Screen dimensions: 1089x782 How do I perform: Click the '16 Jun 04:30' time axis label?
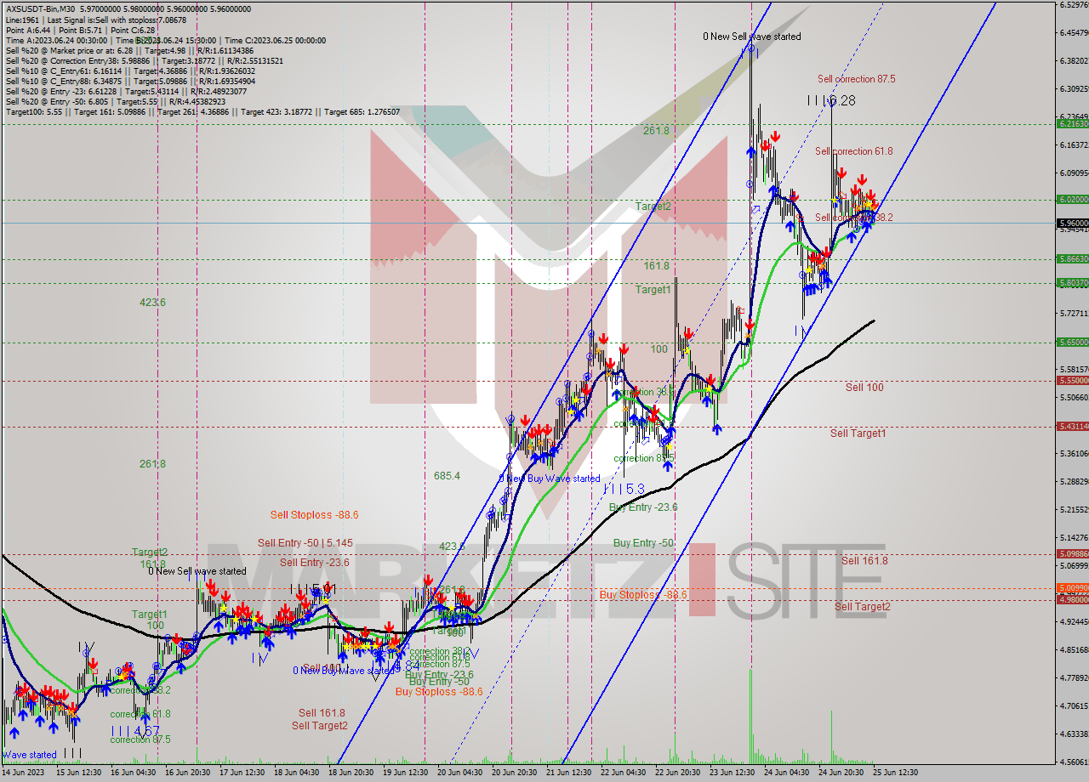[133, 773]
